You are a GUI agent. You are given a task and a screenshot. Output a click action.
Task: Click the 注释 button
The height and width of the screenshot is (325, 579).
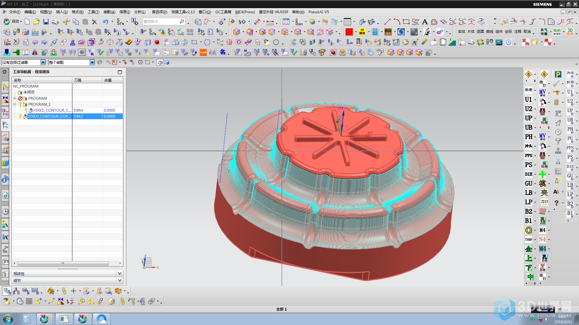coord(518,32)
